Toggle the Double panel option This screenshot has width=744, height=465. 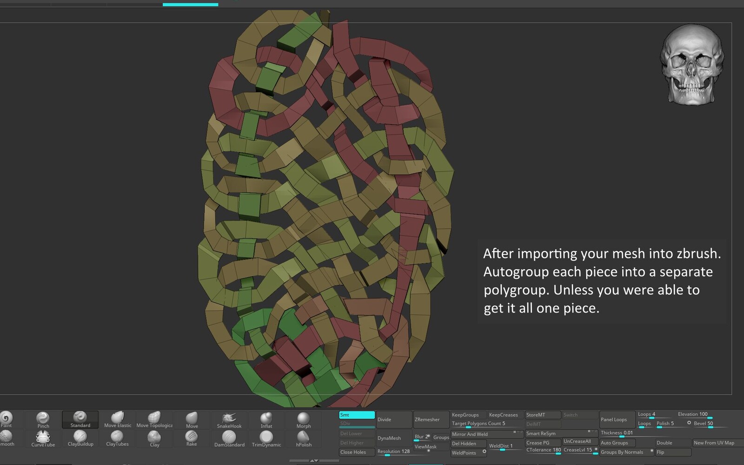point(673,443)
